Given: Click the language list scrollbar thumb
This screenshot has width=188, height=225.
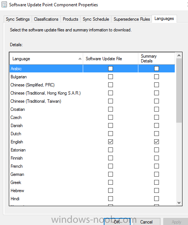Looking at the screenshot, I should (x=179, y=91).
